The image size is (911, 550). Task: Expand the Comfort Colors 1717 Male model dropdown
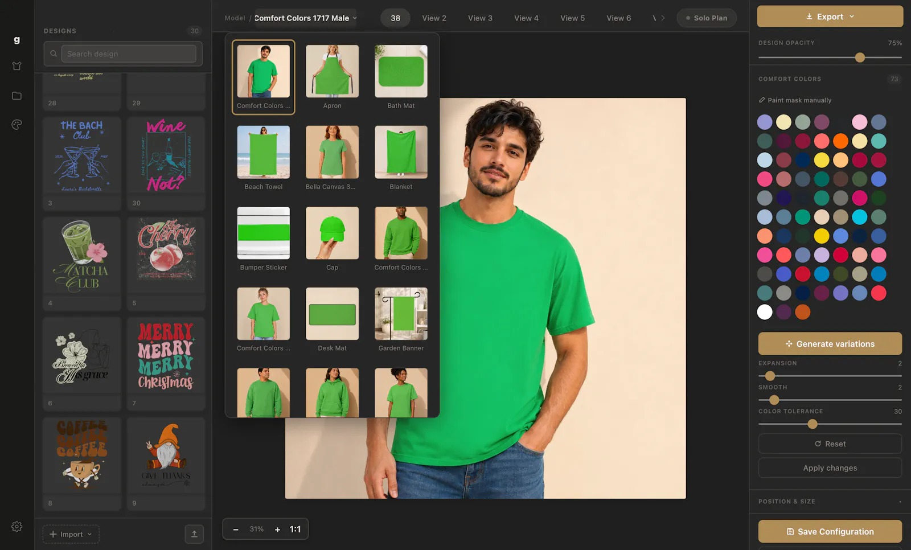(305, 18)
